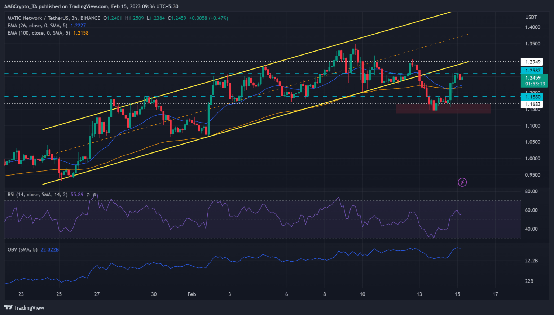
Task: Click the purple lightning bolt icon
Action: 462,182
